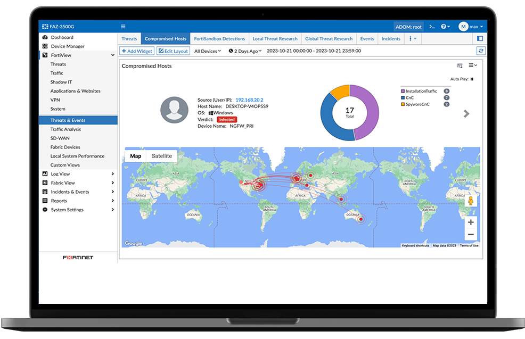Switch to the Threats tab
Viewport: 525px width, 339px height.
click(129, 39)
